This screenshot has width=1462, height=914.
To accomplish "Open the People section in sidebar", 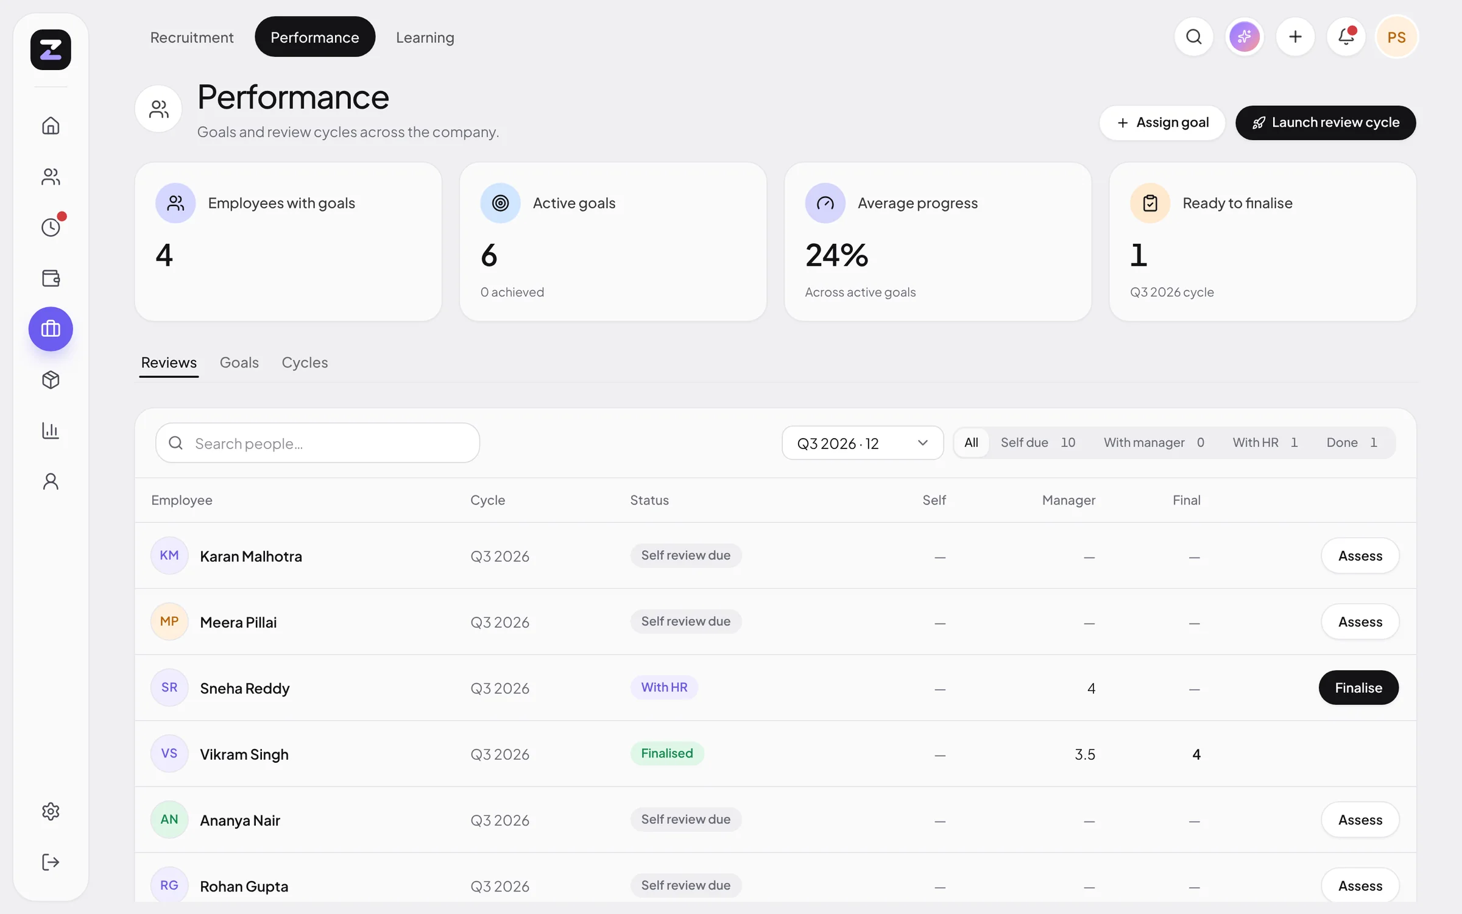I will pos(51,177).
